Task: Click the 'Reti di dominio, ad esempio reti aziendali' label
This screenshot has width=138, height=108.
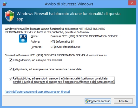Action: 37,60
